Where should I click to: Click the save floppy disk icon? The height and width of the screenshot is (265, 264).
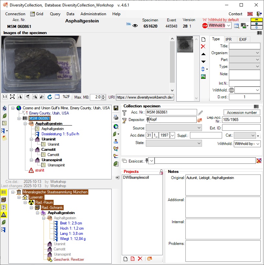pos(116,108)
